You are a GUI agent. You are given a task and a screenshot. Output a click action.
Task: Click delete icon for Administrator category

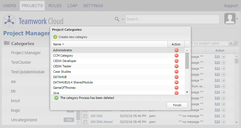click(177, 50)
